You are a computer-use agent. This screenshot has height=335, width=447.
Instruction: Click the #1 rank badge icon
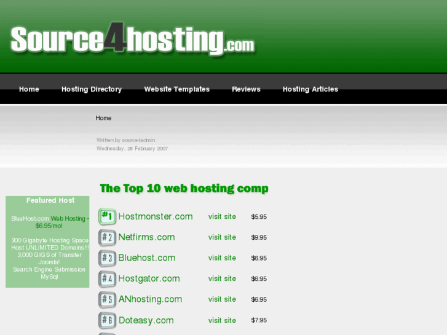point(107,216)
